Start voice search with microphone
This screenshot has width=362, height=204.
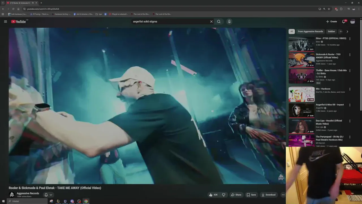click(229, 22)
